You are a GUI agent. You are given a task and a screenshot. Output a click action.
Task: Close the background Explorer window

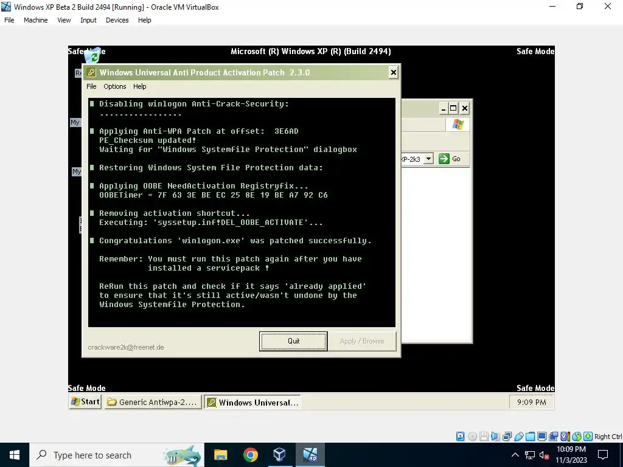[x=464, y=108]
